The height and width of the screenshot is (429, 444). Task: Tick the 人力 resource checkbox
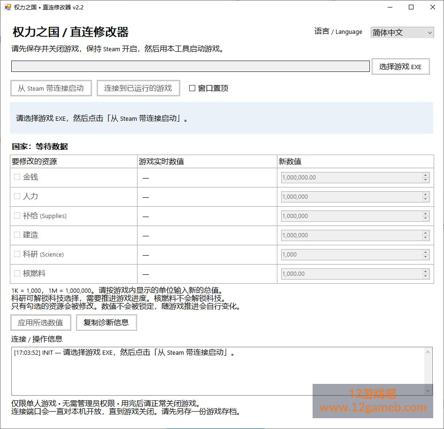coord(17,196)
